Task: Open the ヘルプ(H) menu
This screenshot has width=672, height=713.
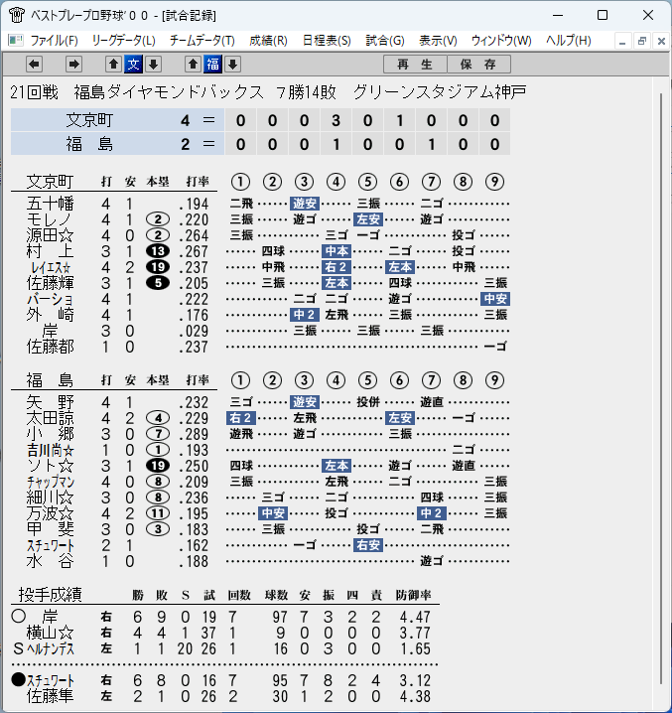Action: click(569, 41)
